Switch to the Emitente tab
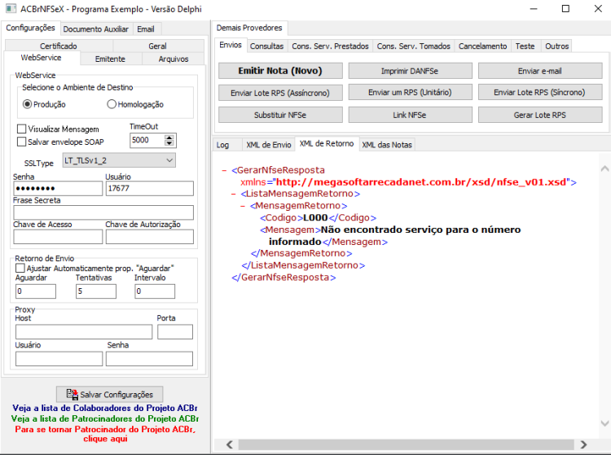This screenshot has width=611, height=455. 110,59
